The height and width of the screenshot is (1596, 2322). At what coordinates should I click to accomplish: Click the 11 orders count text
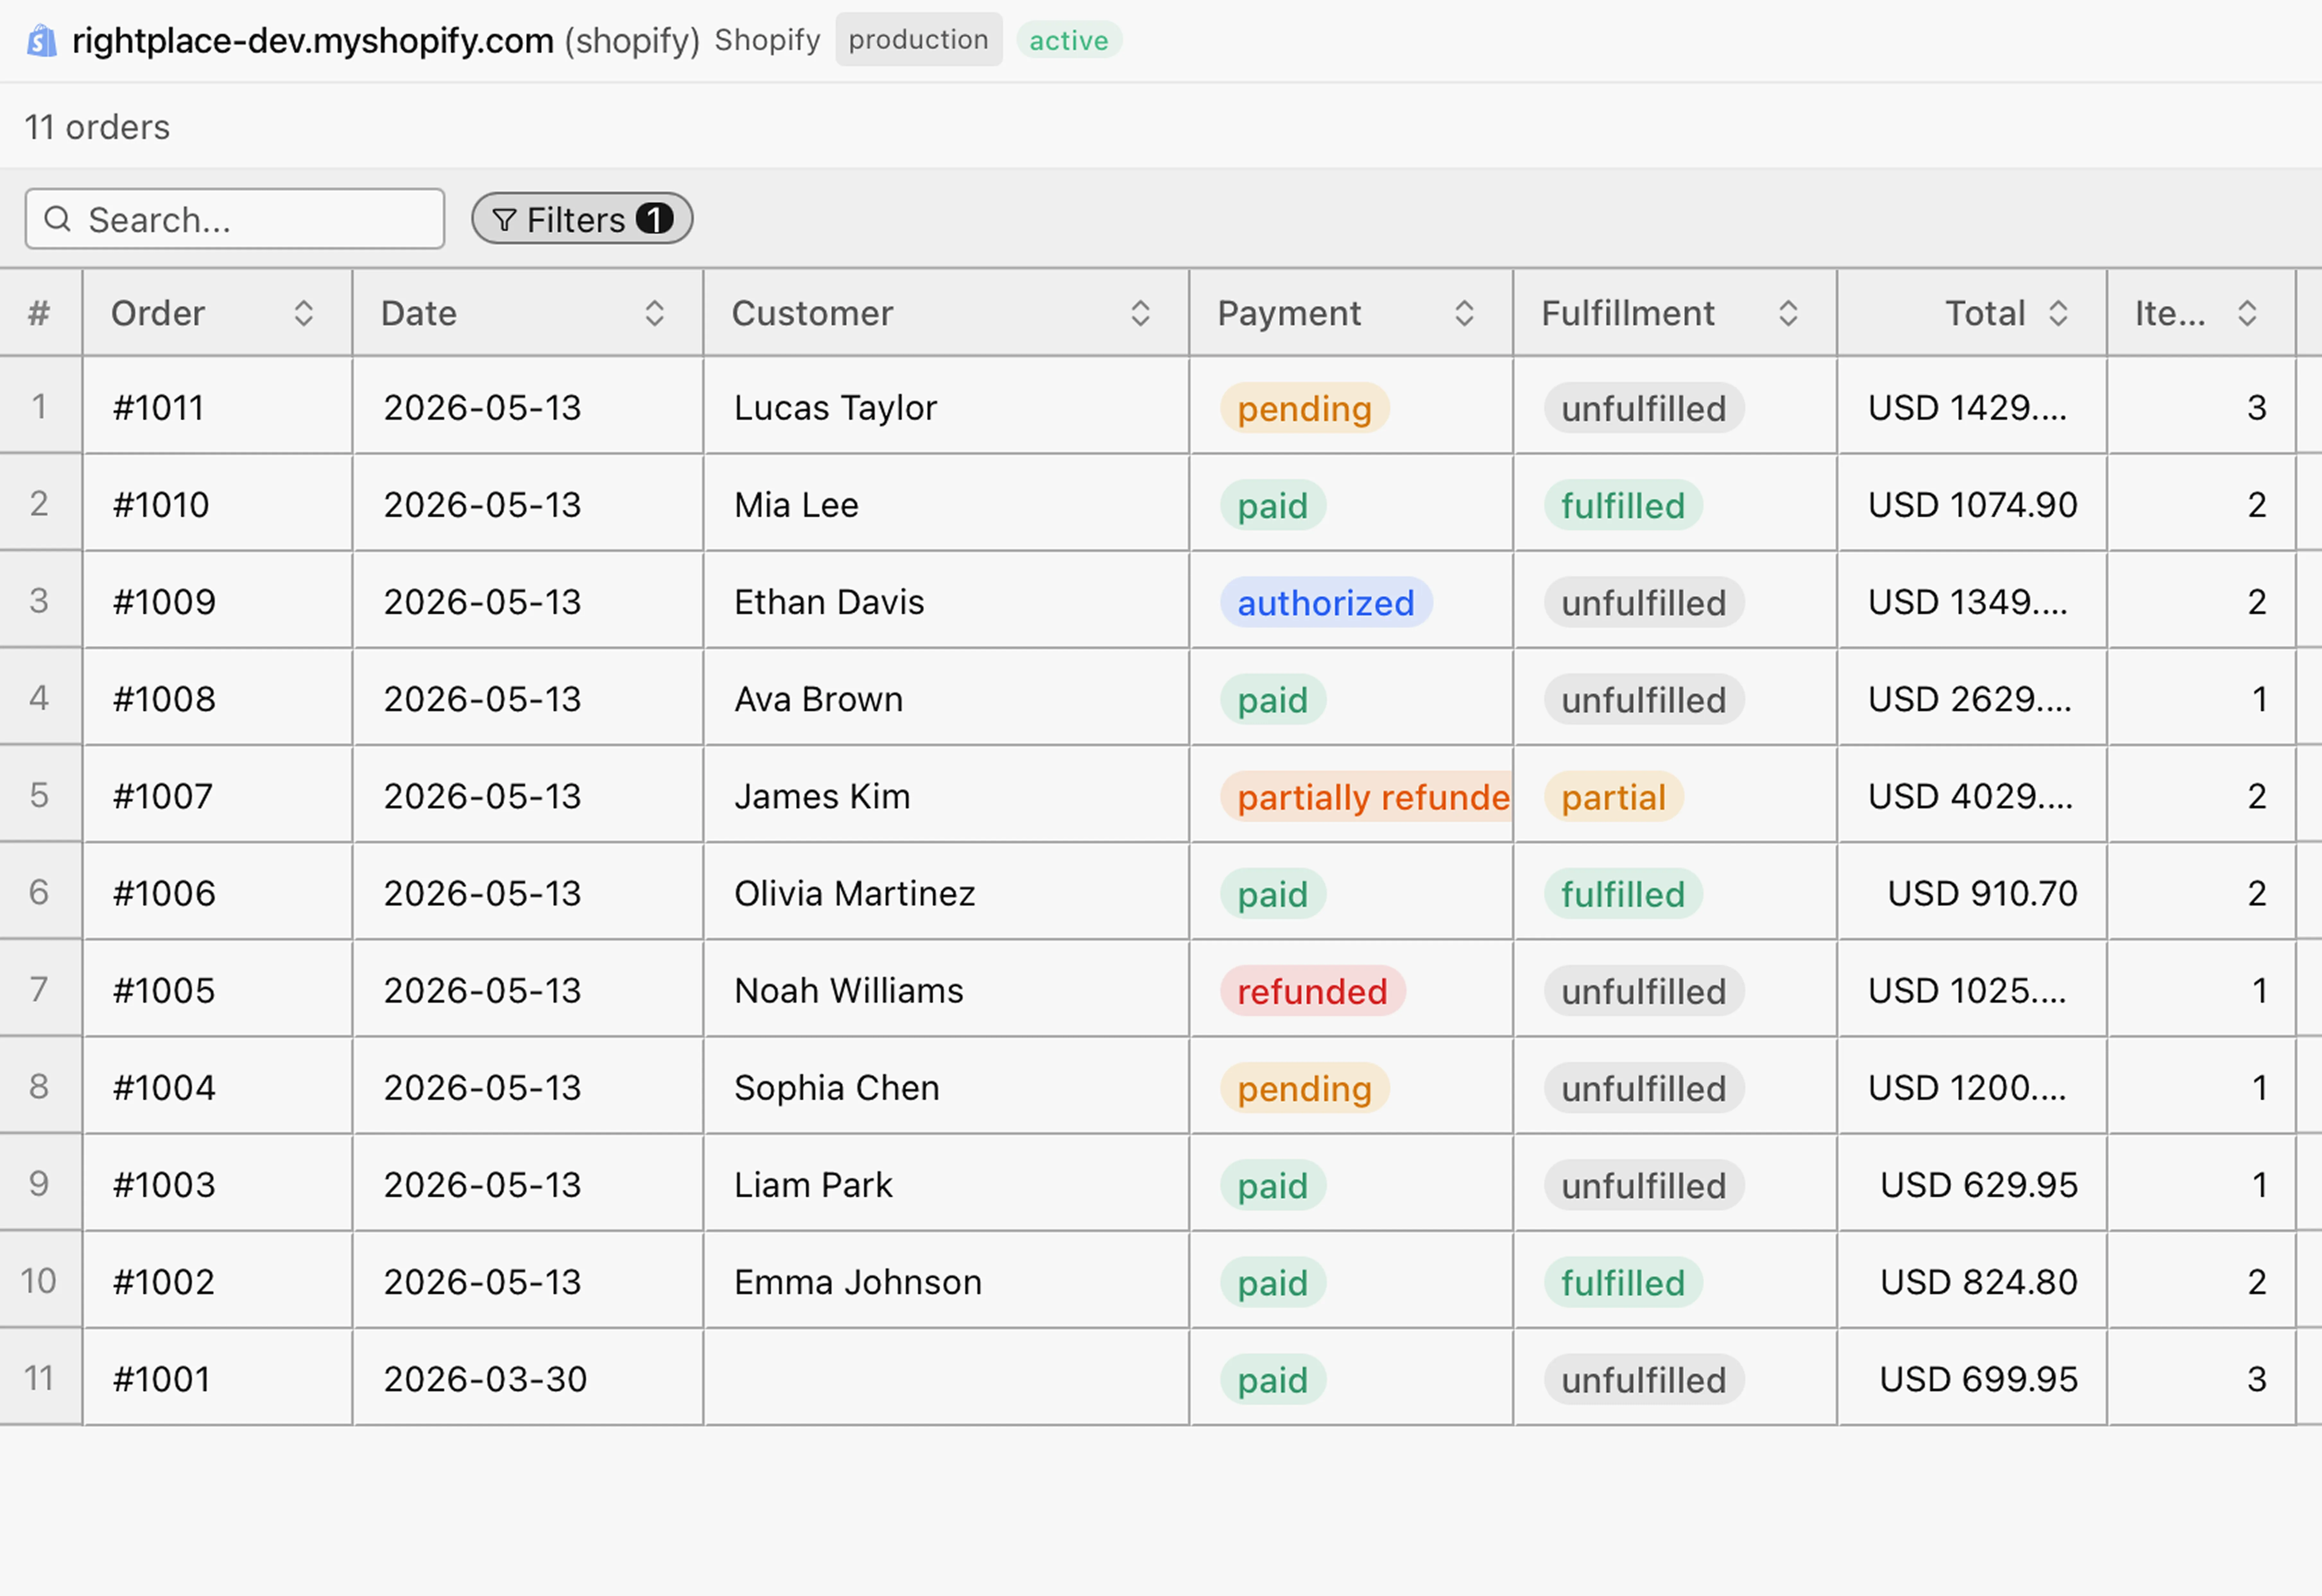97,127
